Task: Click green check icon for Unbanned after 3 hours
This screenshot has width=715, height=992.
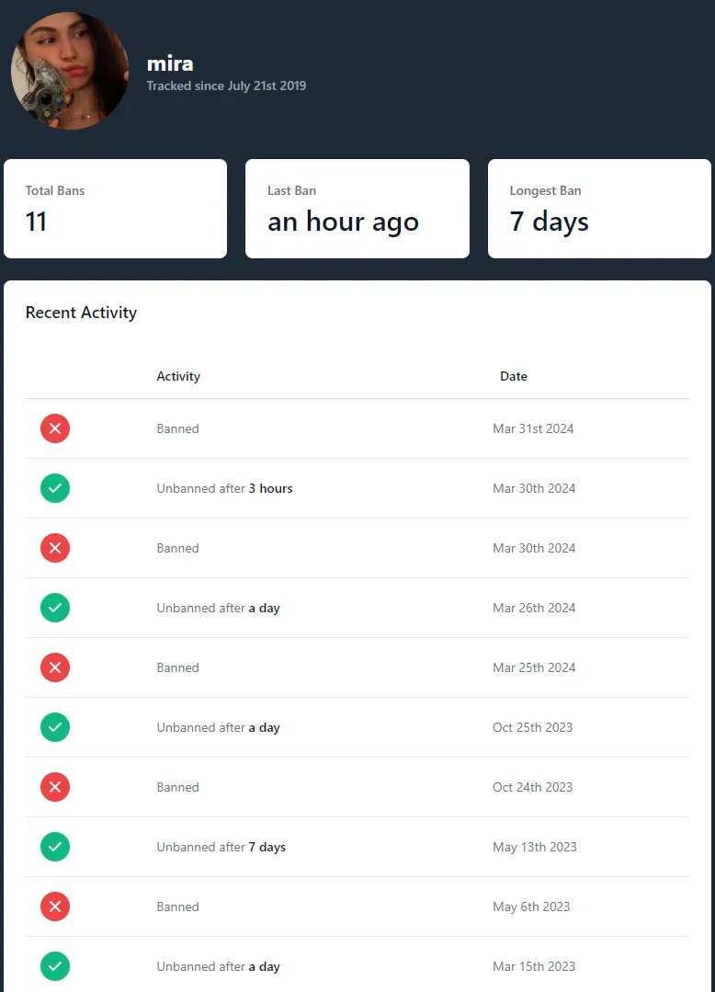Action: (x=55, y=488)
